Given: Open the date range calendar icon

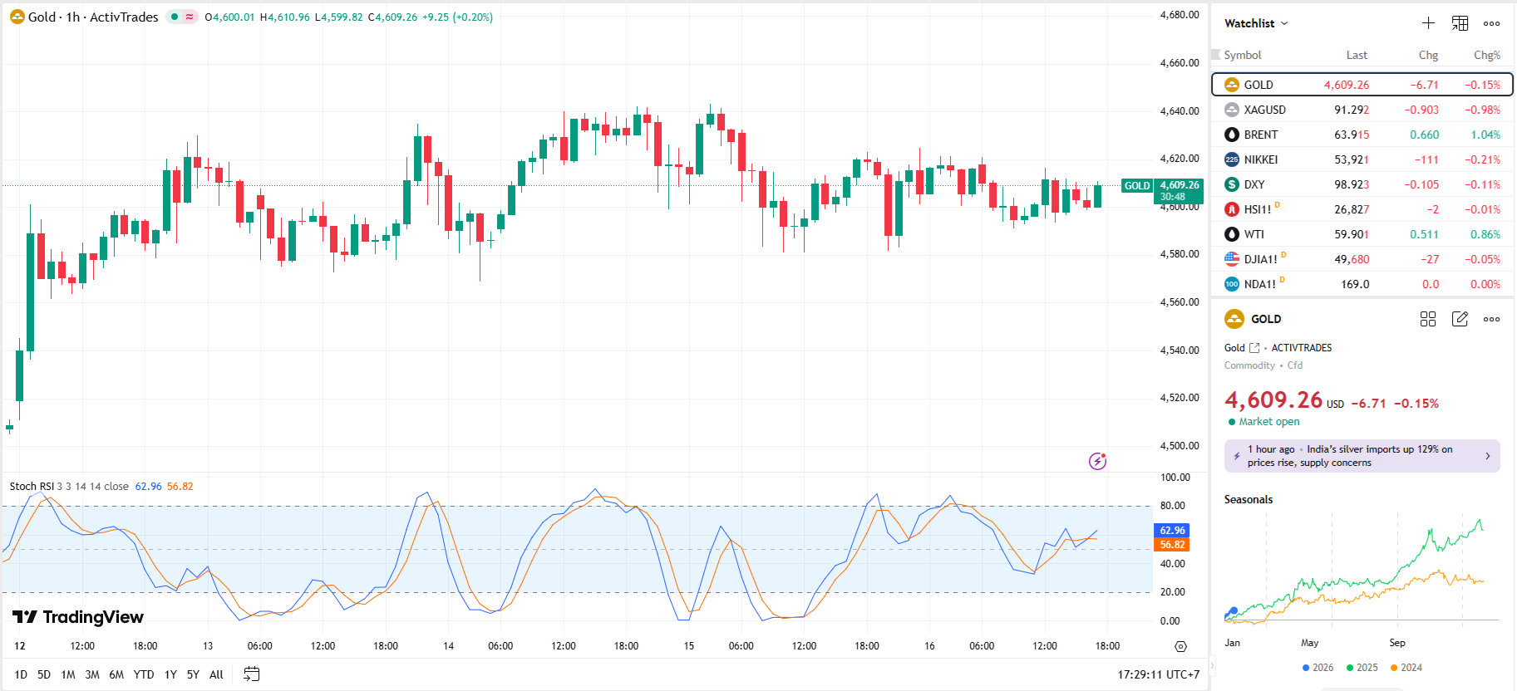Looking at the screenshot, I should click(251, 674).
